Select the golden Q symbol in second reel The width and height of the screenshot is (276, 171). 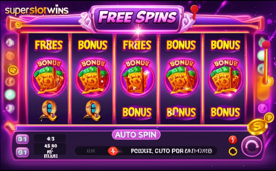tap(93, 110)
